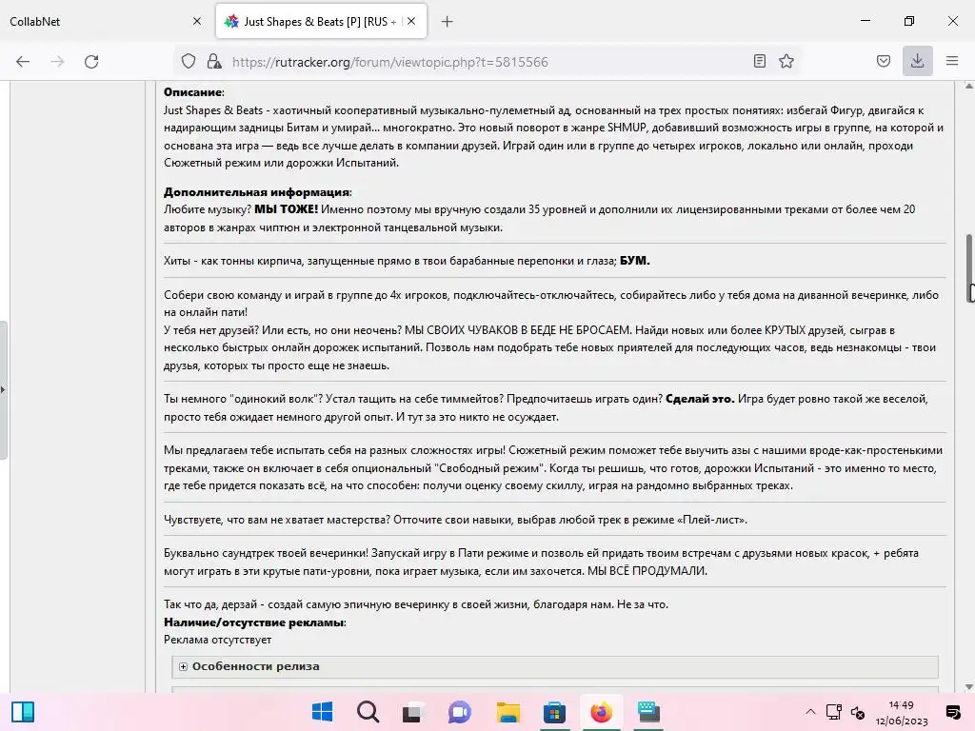Click the plus icon beside Особенности релиза
The width and height of the screenshot is (975, 731).
click(x=183, y=666)
